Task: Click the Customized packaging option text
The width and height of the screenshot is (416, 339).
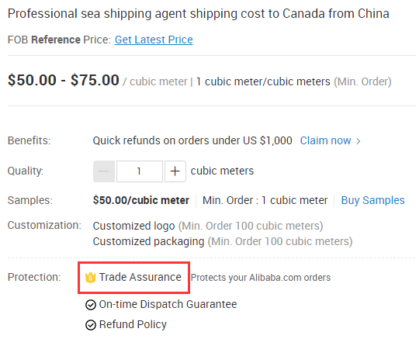Action: (148, 242)
